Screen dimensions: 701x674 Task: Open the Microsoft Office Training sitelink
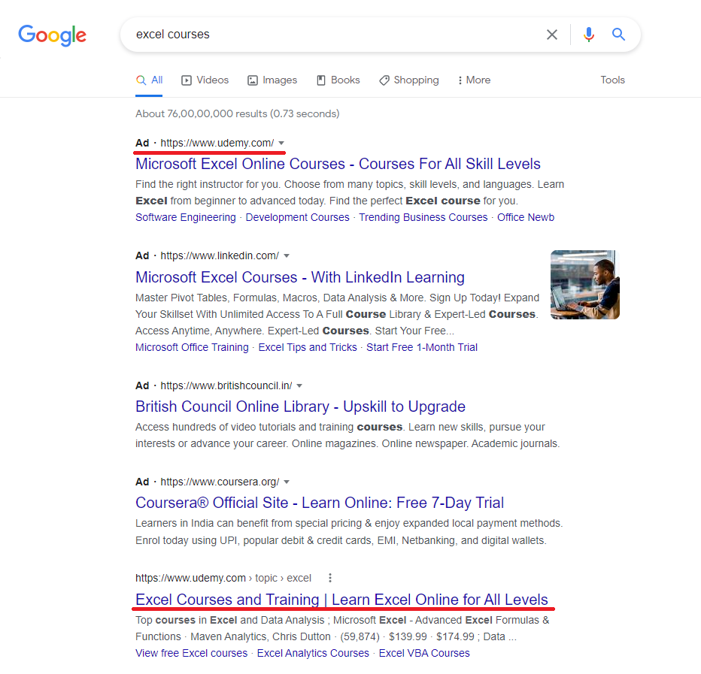coord(192,347)
